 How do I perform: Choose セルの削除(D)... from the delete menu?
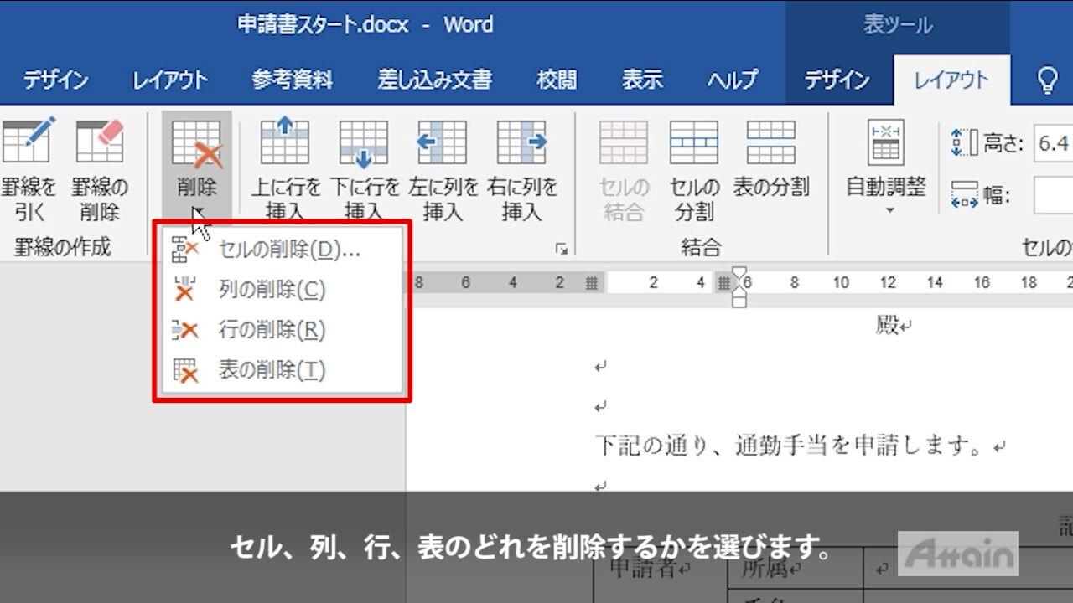pyautogui.click(x=282, y=250)
